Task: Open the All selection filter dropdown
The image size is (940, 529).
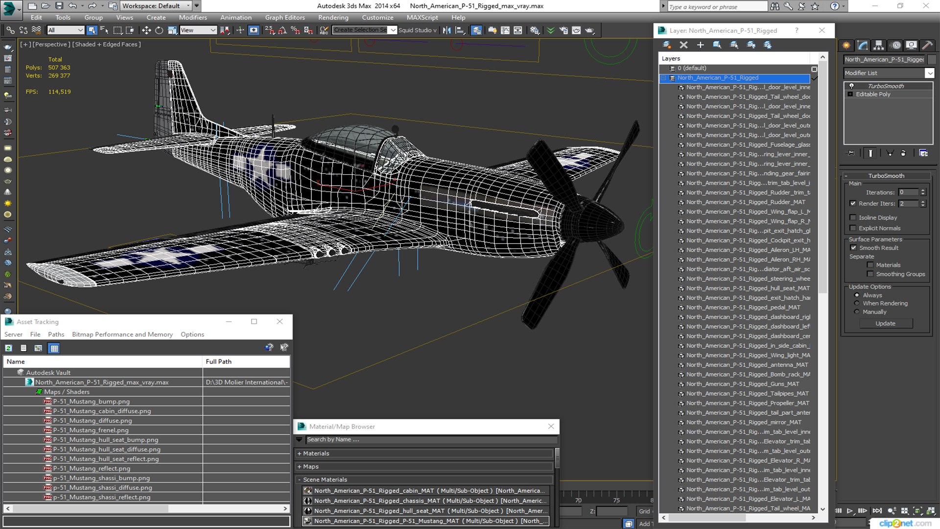Action: pos(66,30)
